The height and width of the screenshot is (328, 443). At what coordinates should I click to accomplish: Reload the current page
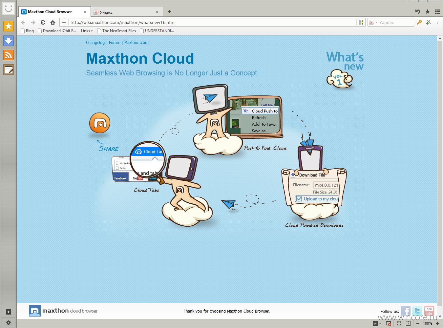[43, 22]
